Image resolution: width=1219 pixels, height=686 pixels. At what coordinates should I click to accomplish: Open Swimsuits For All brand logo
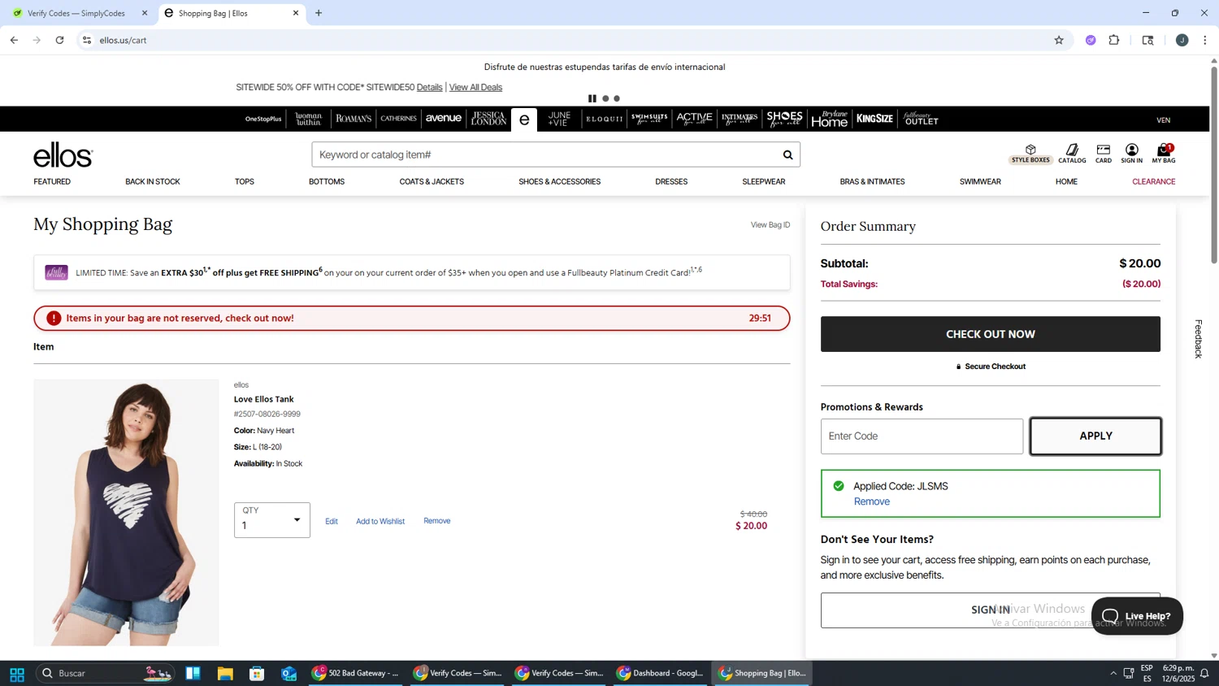(x=649, y=119)
